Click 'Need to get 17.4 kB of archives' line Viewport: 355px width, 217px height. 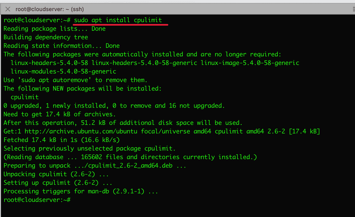60,114
